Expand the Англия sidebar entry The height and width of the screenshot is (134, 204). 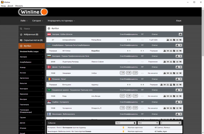tap(32, 73)
